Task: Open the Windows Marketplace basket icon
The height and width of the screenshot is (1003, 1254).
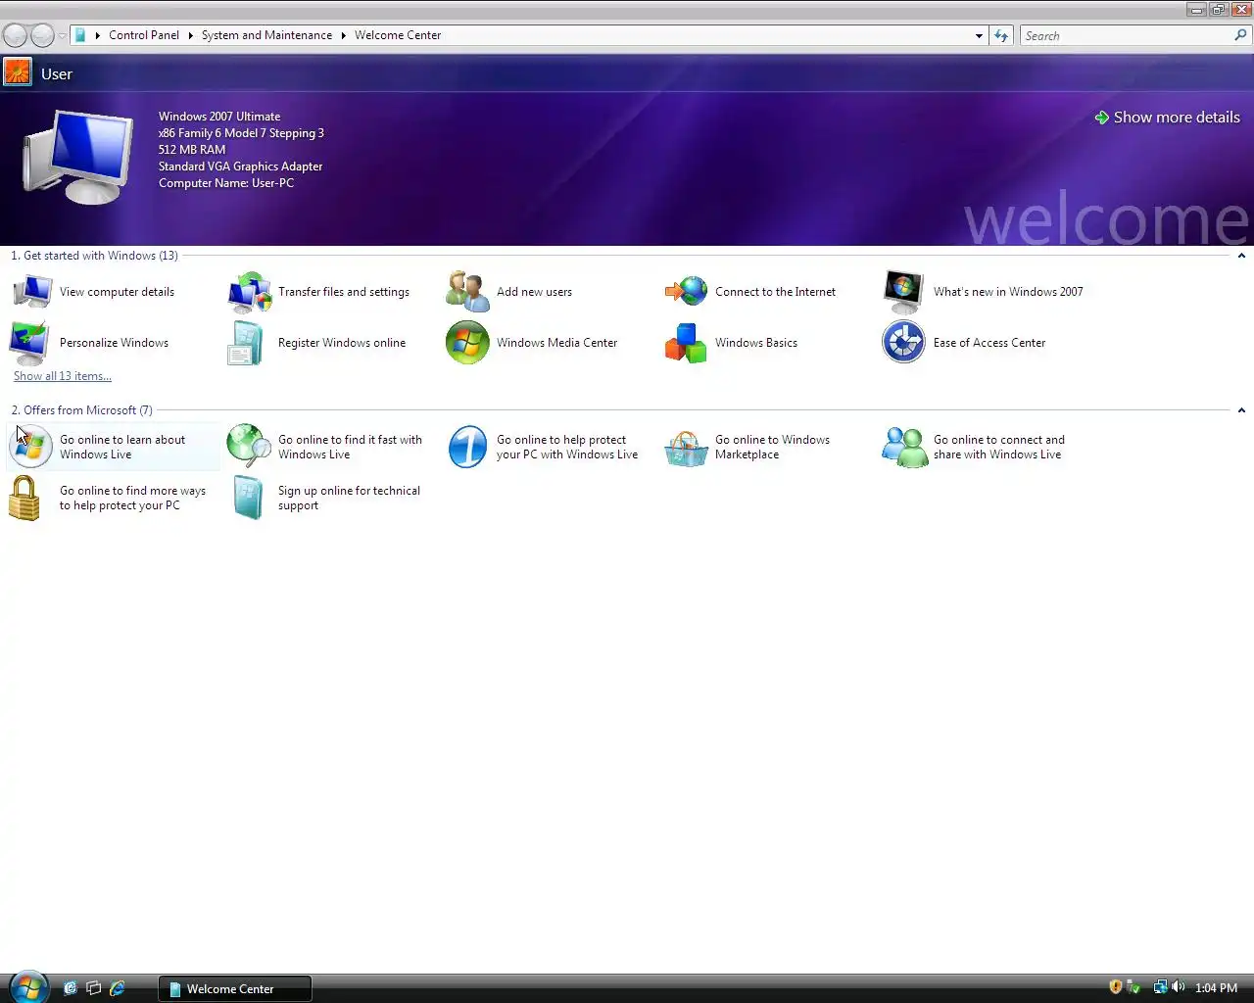Action: tap(686, 449)
